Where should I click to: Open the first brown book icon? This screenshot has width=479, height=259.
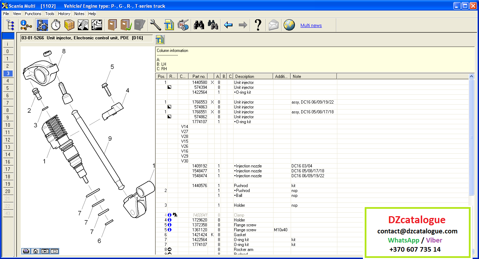coord(113,25)
